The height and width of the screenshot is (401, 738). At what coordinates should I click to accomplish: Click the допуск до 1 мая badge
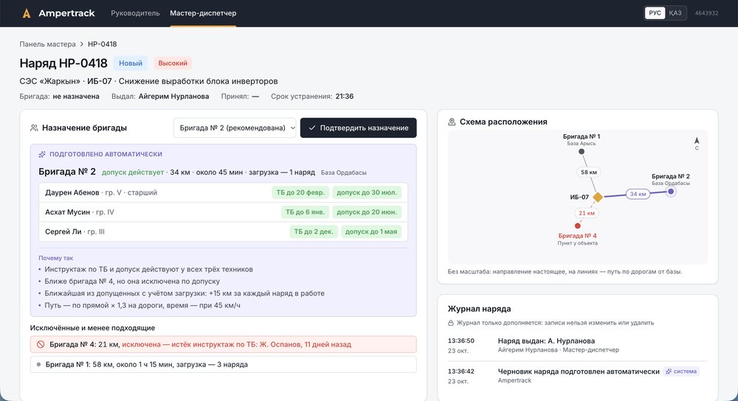[371, 231]
